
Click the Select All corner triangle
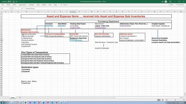pyautogui.click(x=1, y=12)
